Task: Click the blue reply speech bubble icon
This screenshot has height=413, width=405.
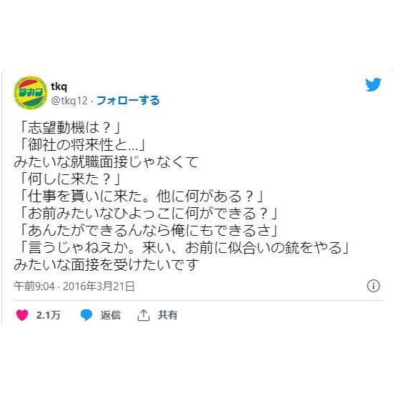Action: [x=86, y=315]
